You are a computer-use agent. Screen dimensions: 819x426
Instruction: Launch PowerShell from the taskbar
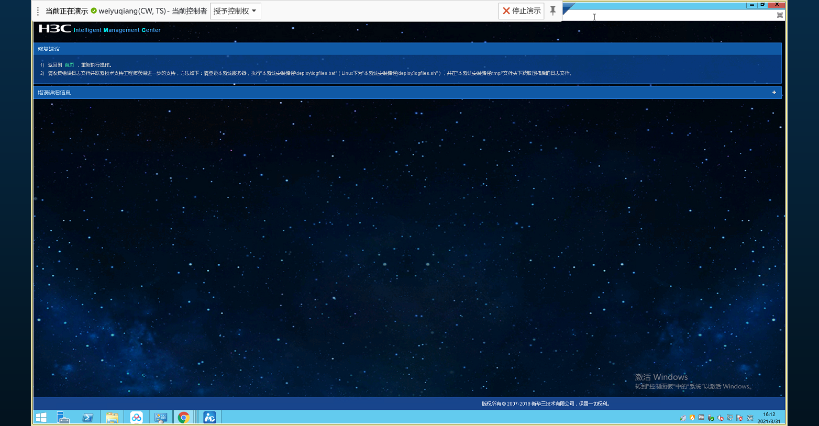[87, 417]
